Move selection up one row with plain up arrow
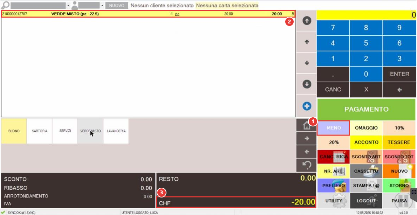 coord(307,42)
